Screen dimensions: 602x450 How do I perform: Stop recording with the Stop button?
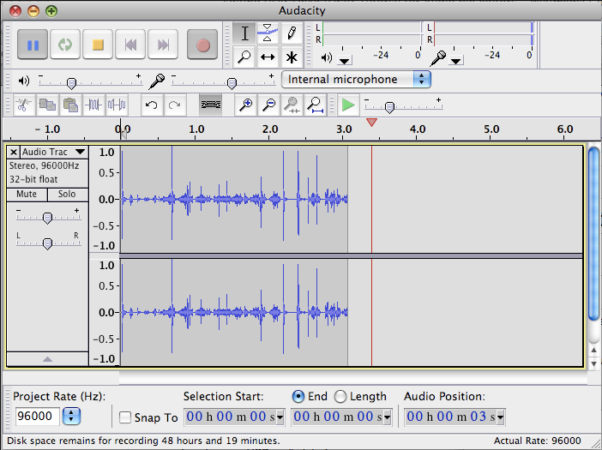click(x=98, y=45)
